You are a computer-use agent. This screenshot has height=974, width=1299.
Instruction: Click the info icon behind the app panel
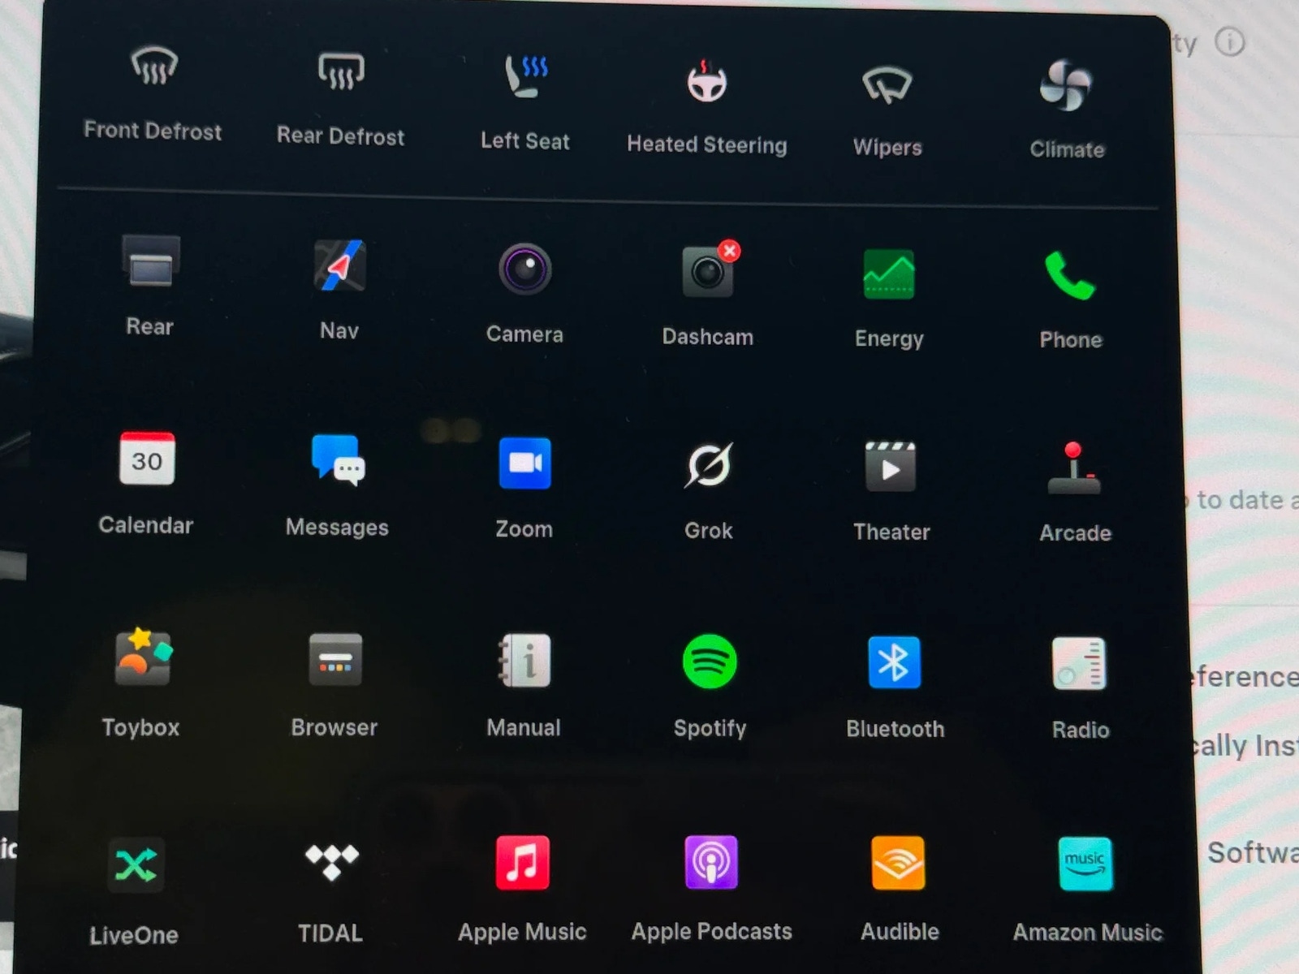1230,41
